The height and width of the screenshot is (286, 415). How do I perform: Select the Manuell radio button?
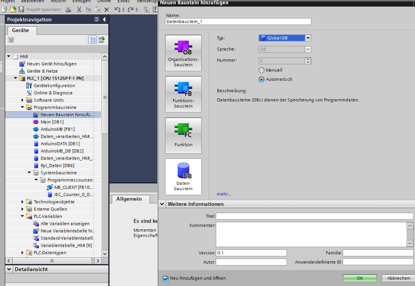click(x=262, y=70)
